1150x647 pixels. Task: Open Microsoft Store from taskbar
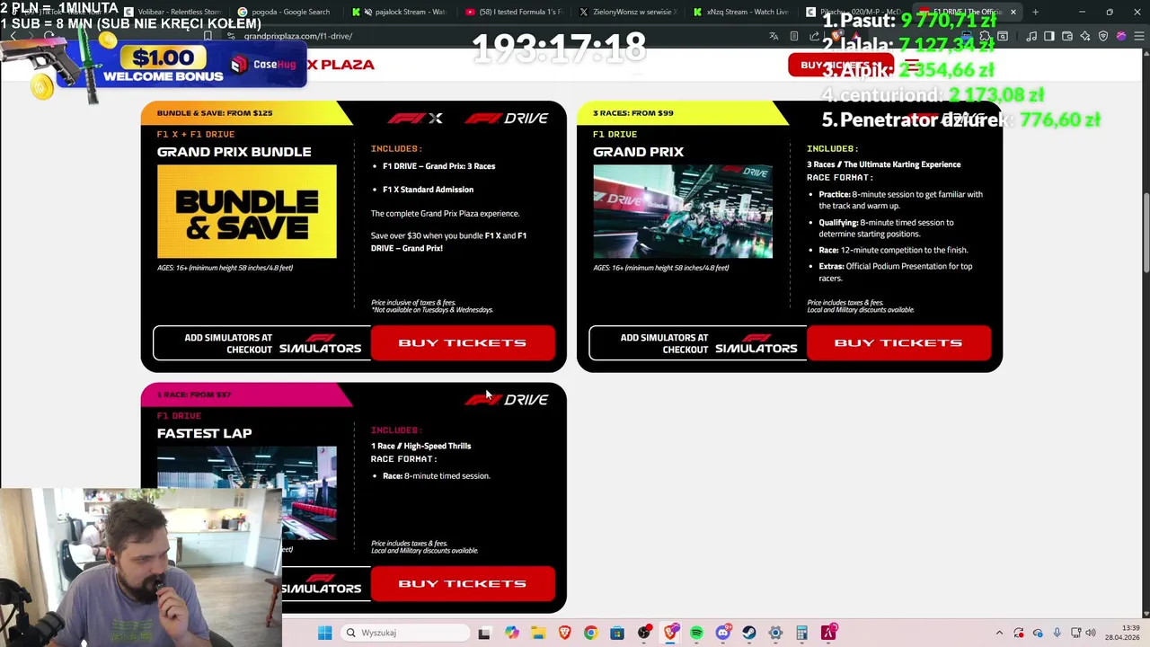pos(616,633)
